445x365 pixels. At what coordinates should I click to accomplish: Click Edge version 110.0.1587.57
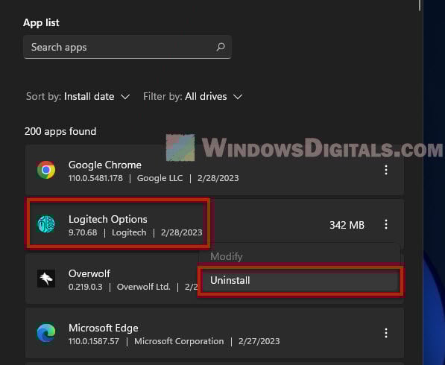pyautogui.click(x=94, y=341)
